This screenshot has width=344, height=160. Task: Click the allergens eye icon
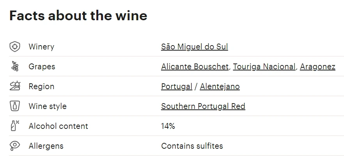click(15, 146)
